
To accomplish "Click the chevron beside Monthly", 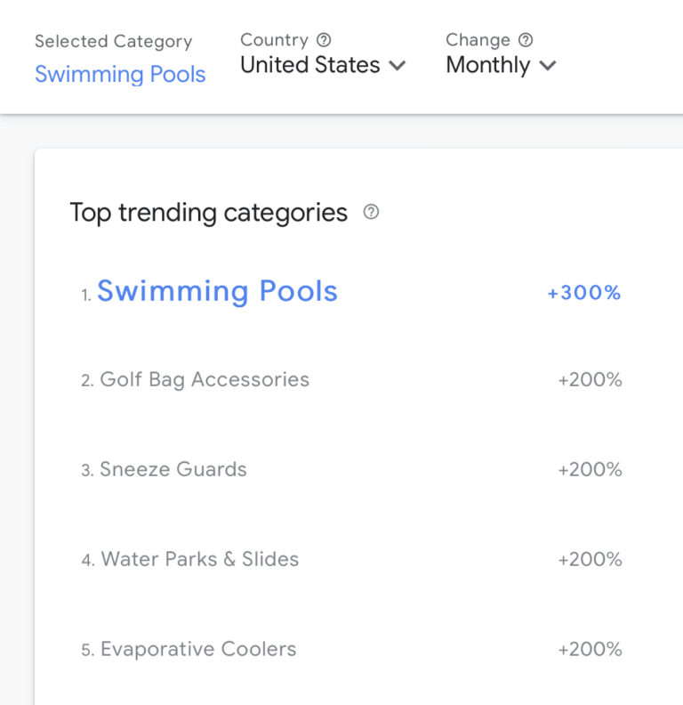I will click(548, 65).
